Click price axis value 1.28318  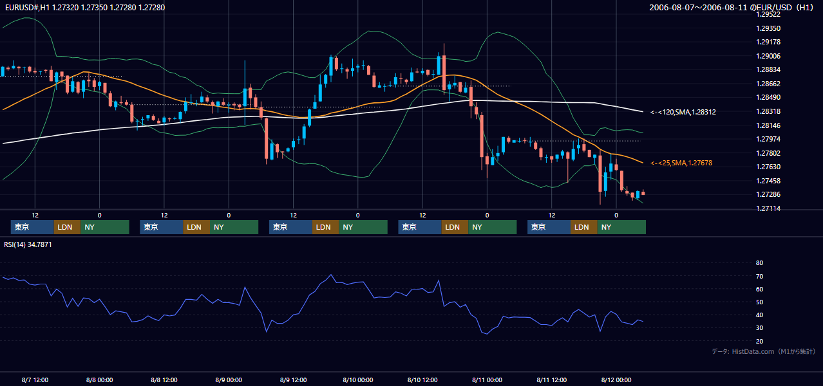(x=768, y=112)
